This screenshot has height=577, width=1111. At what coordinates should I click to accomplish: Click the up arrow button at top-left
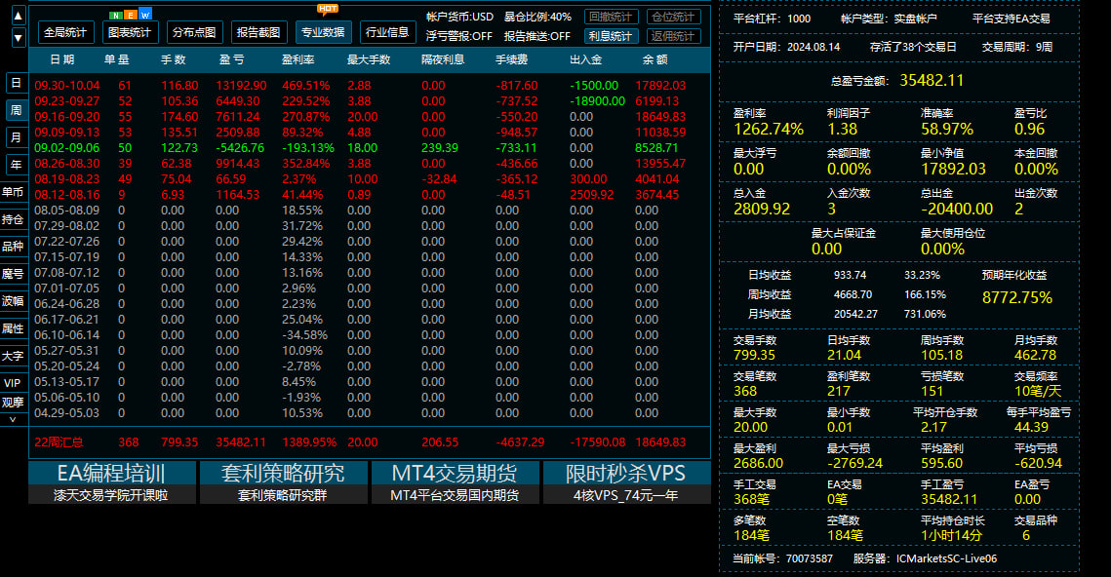[x=19, y=16]
